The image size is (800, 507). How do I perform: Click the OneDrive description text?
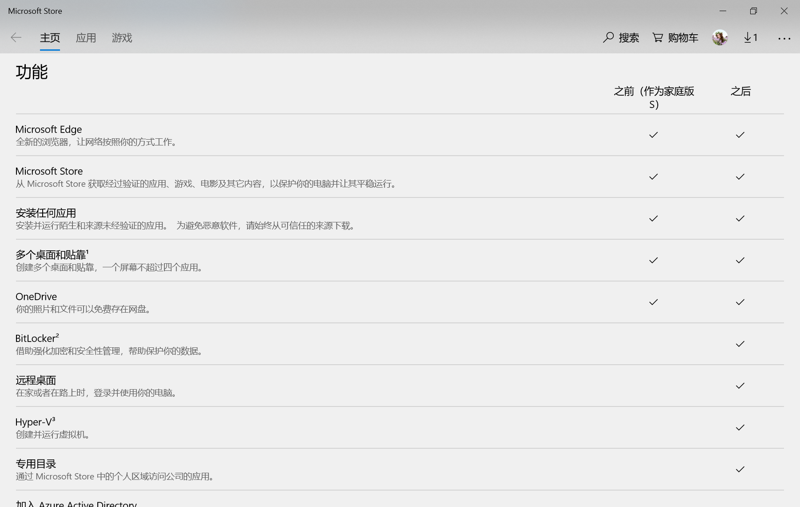[84, 309]
